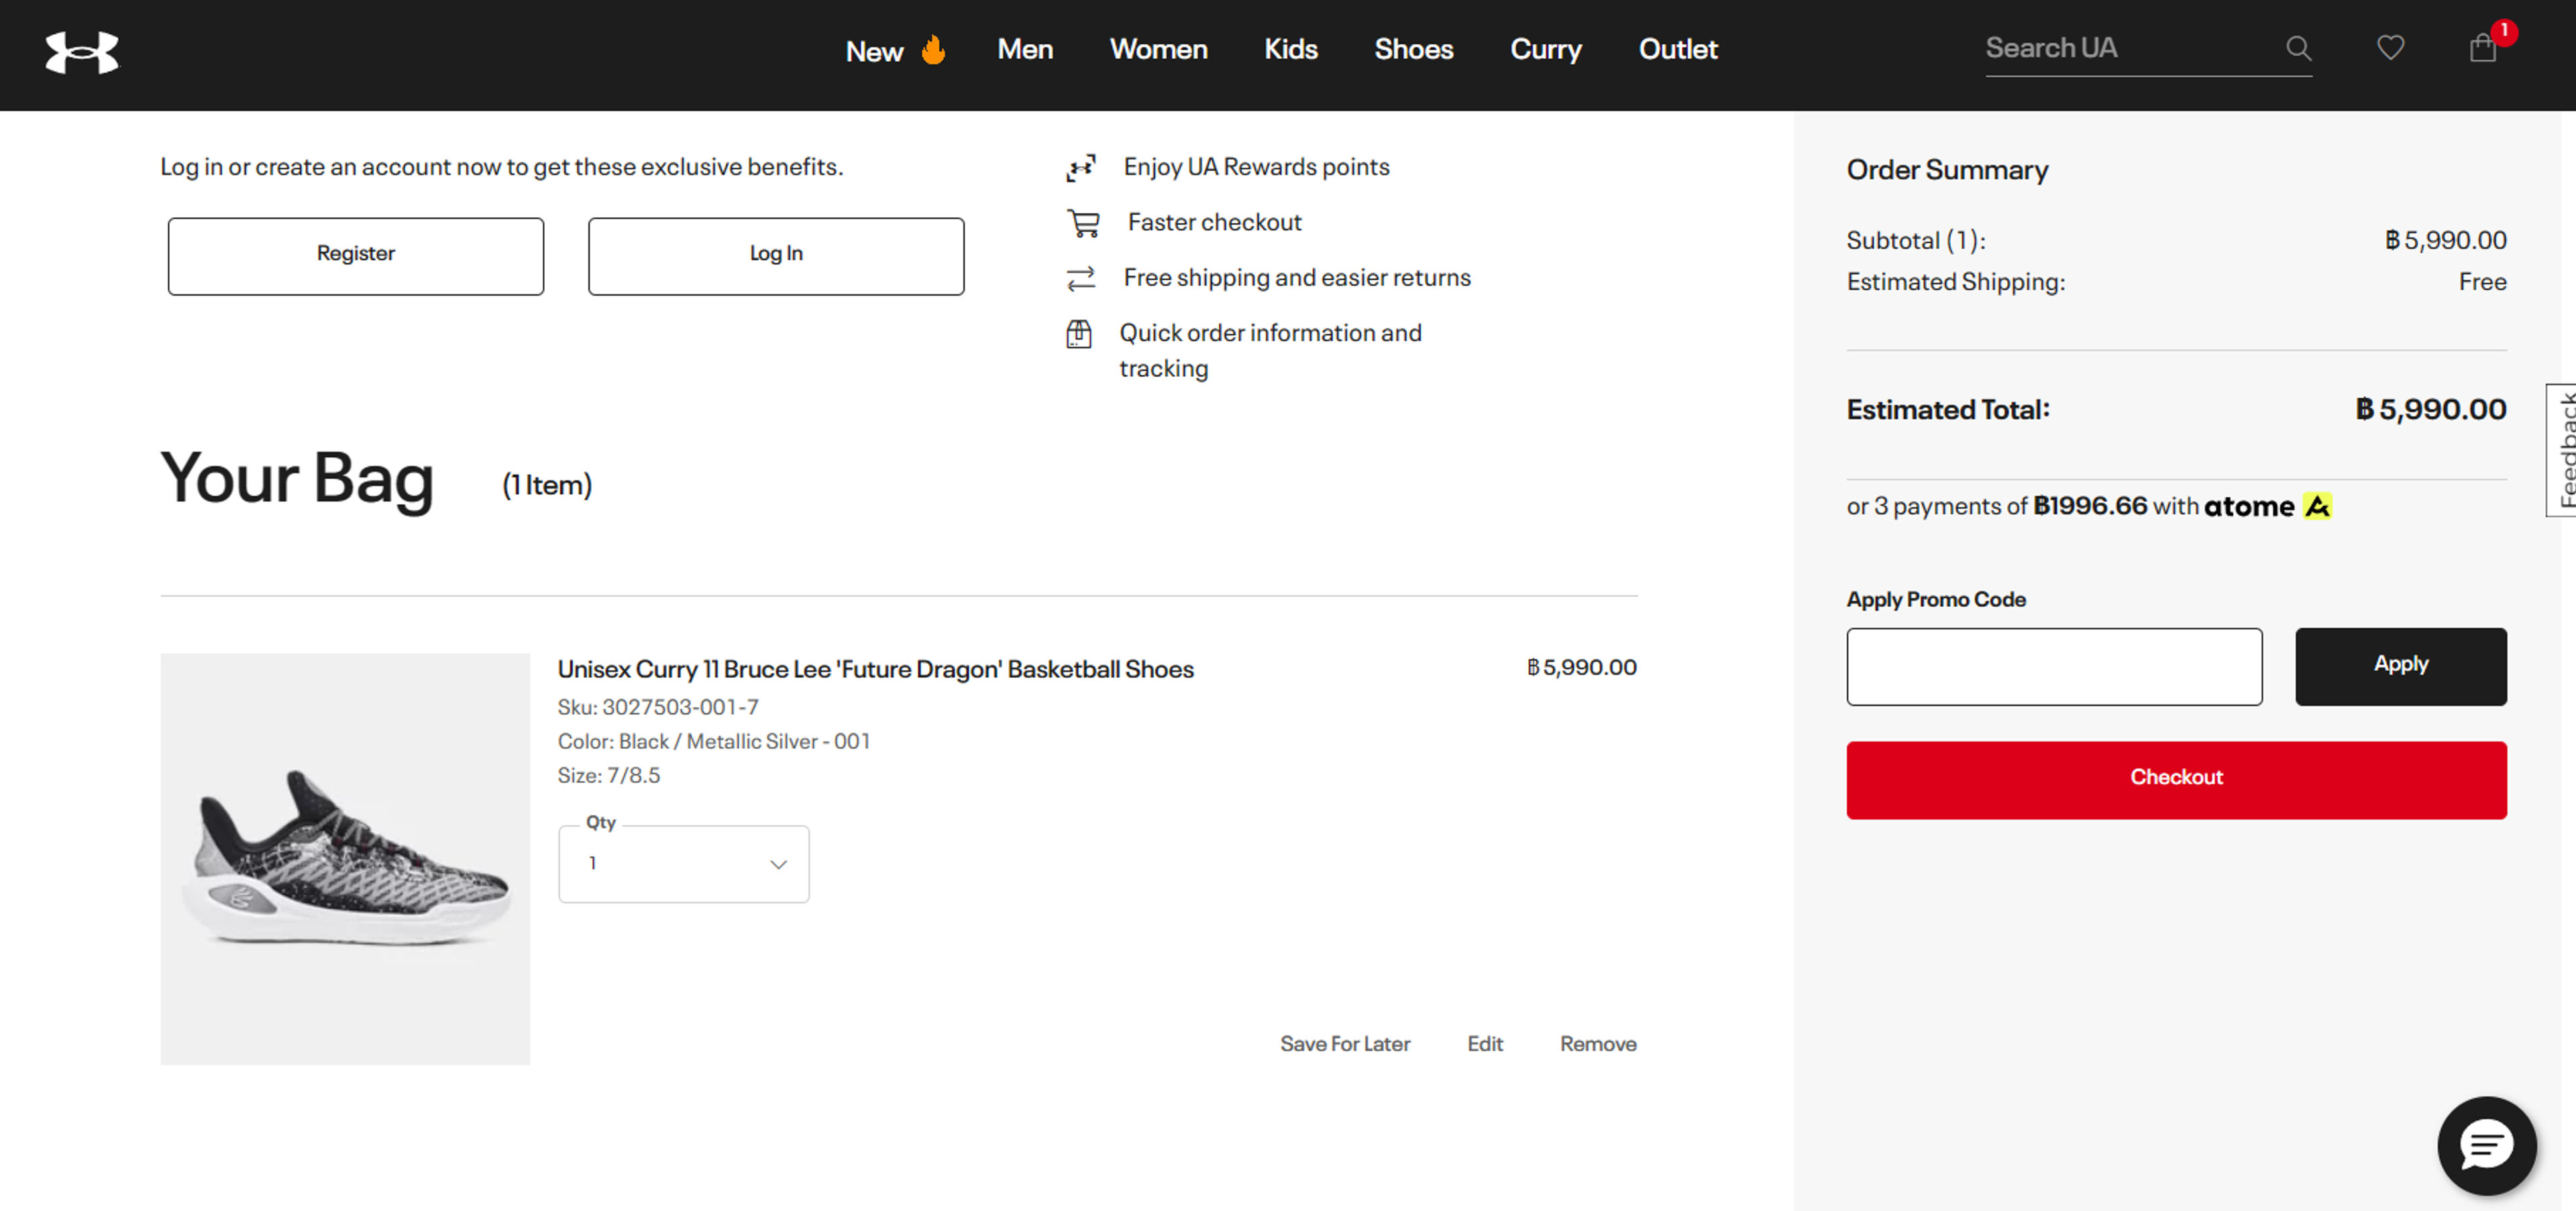
Task: Open the New menu
Action: [x=874, y=51]
